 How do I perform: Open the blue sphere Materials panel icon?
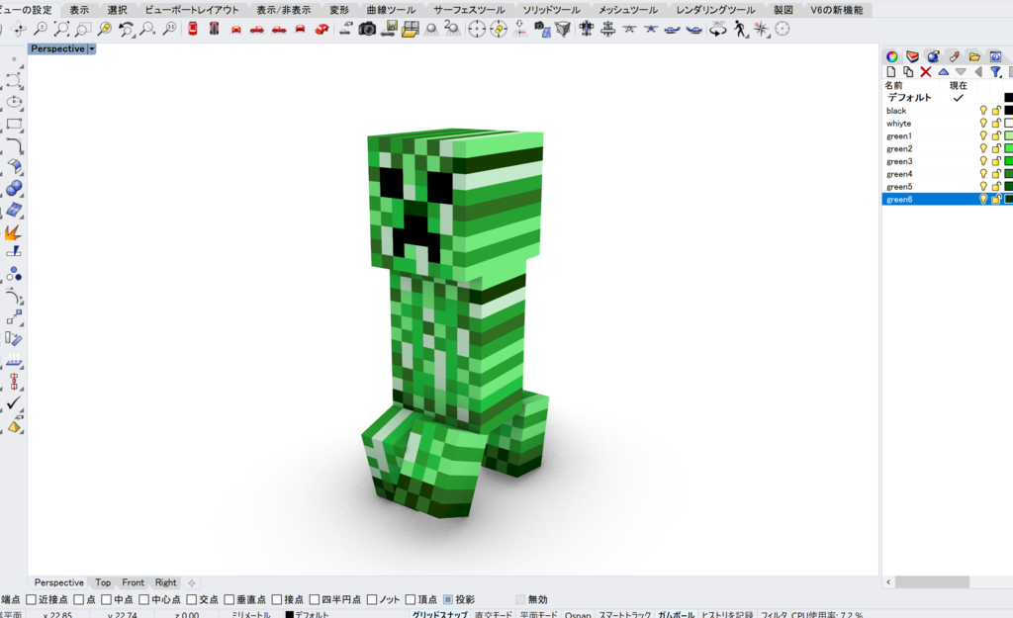[933, 56]
